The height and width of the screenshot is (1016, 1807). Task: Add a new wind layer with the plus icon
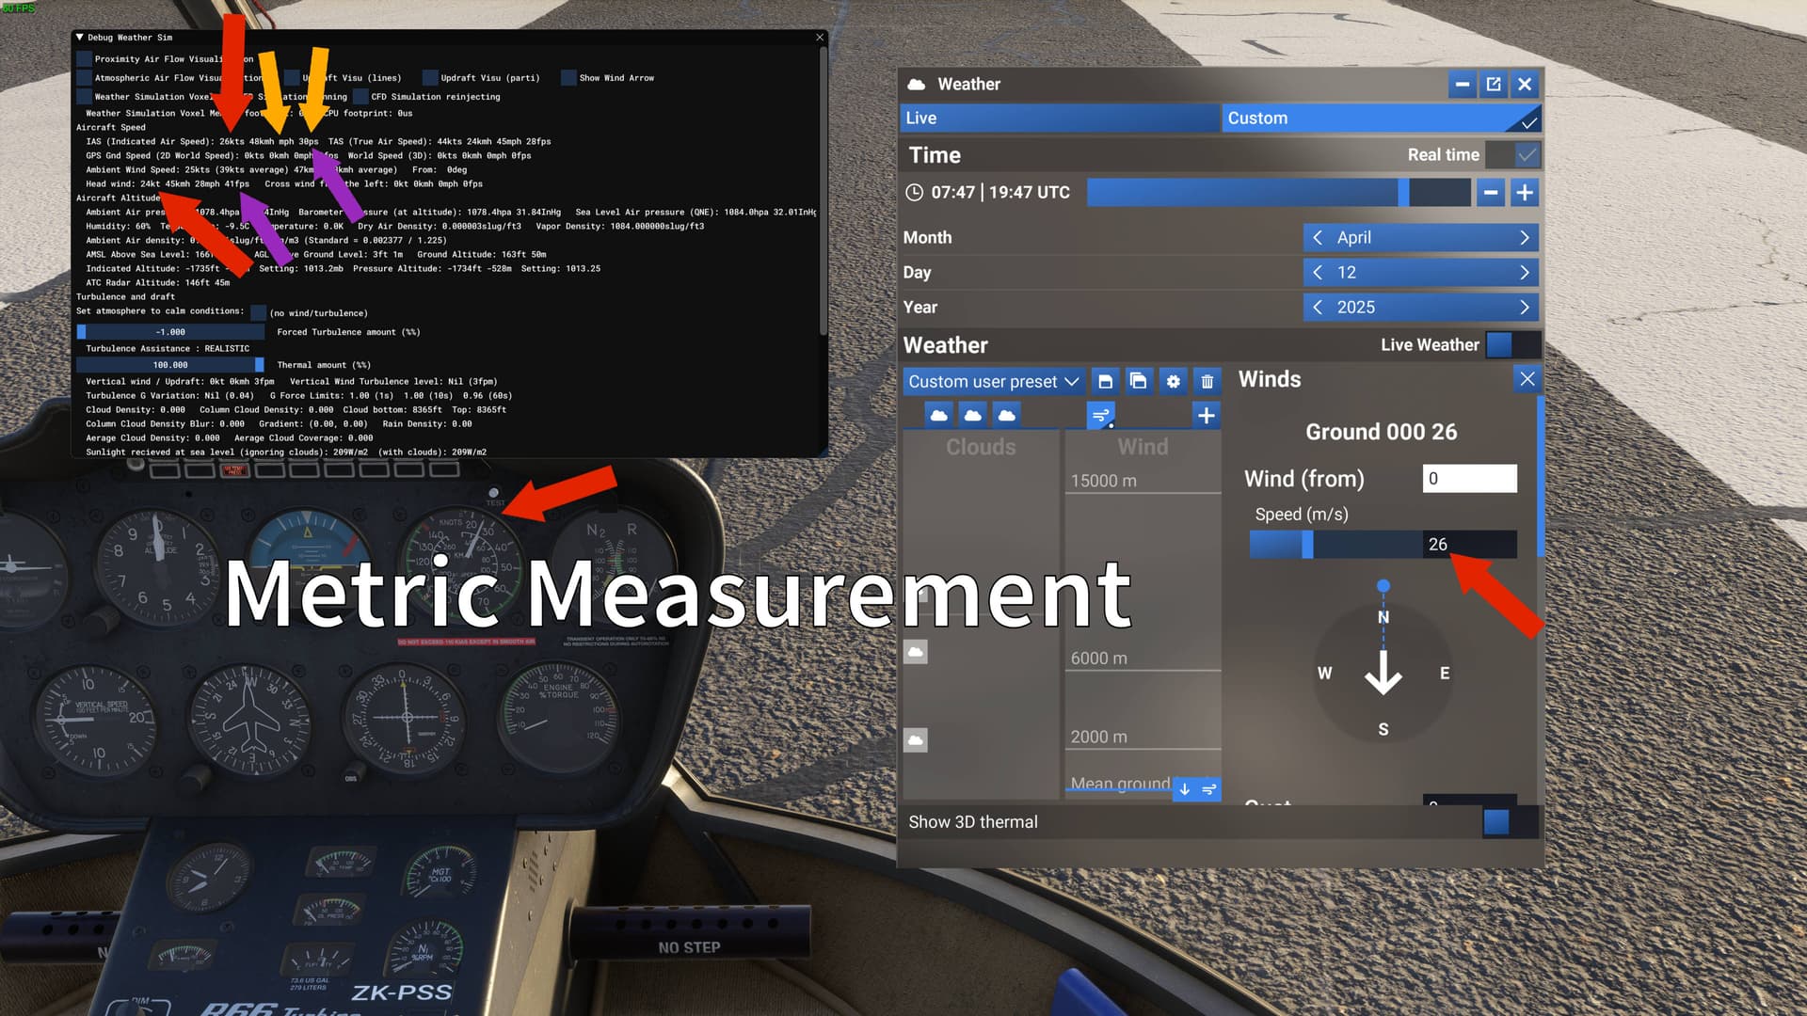(1207, 415)
